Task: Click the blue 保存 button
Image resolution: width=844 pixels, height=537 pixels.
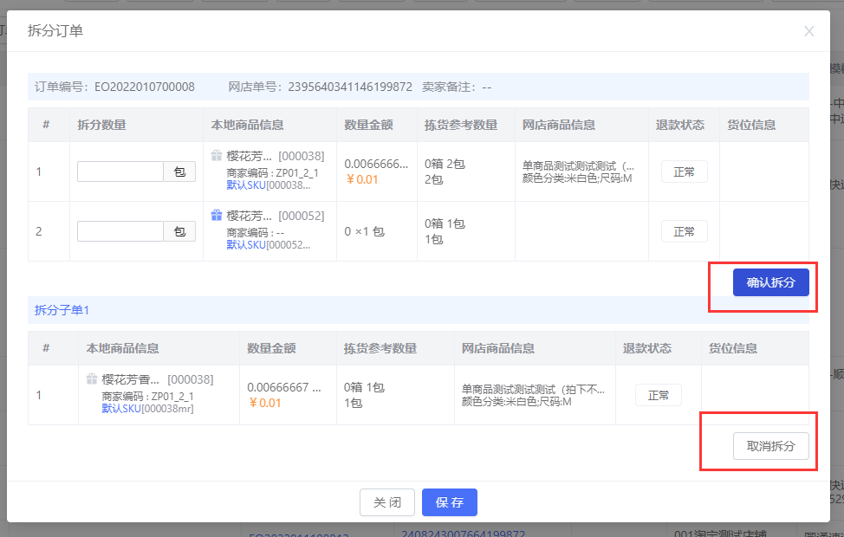Action: click(x=450, y=502)
